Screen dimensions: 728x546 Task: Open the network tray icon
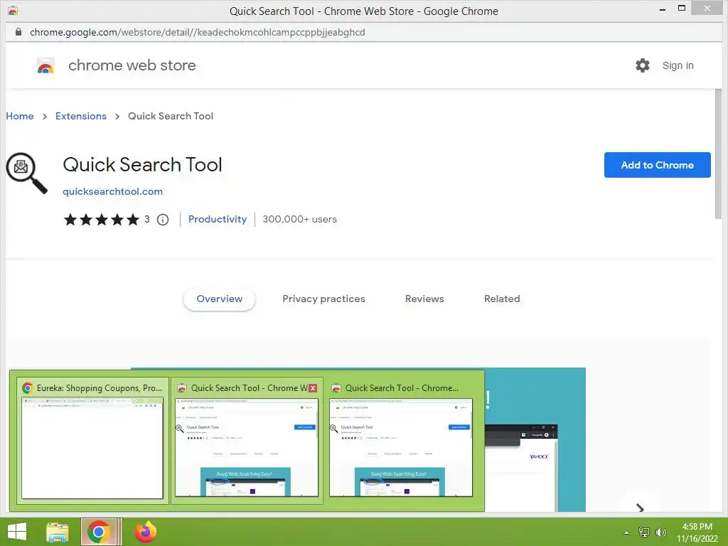(x=643, y=532)
